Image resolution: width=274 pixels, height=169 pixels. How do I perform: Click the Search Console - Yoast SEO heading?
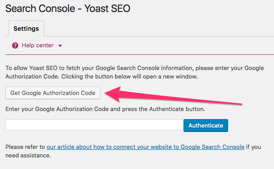point(68,8)
